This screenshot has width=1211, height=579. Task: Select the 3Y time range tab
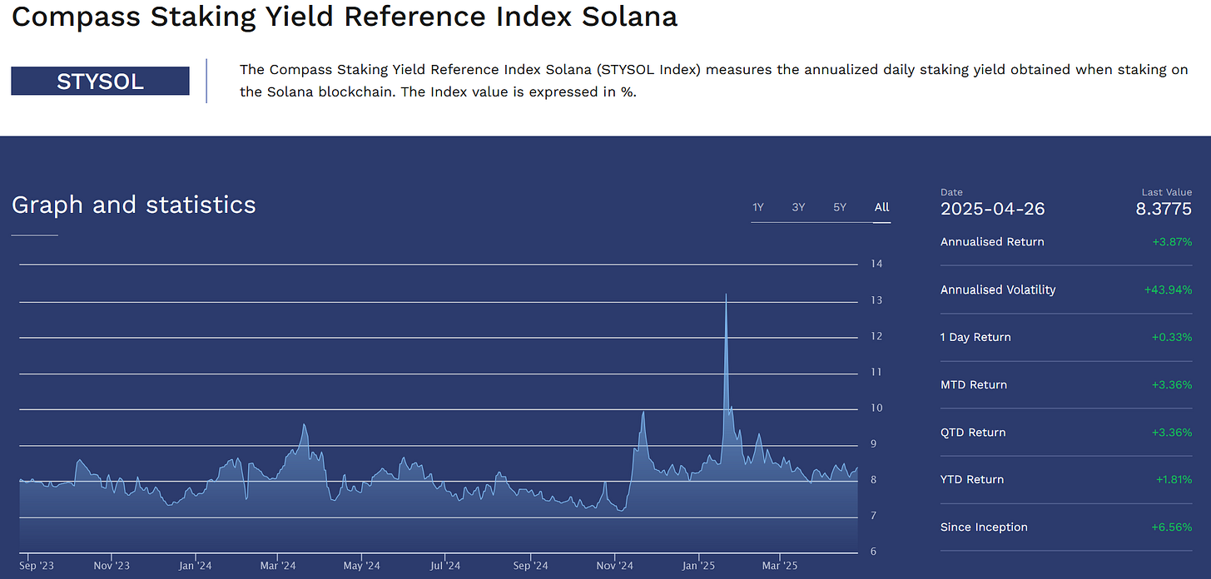(798, 207)
